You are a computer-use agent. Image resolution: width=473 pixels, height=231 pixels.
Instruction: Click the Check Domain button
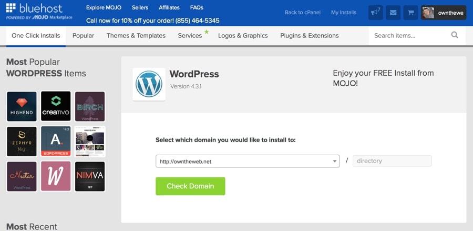[x=190, y=186]
